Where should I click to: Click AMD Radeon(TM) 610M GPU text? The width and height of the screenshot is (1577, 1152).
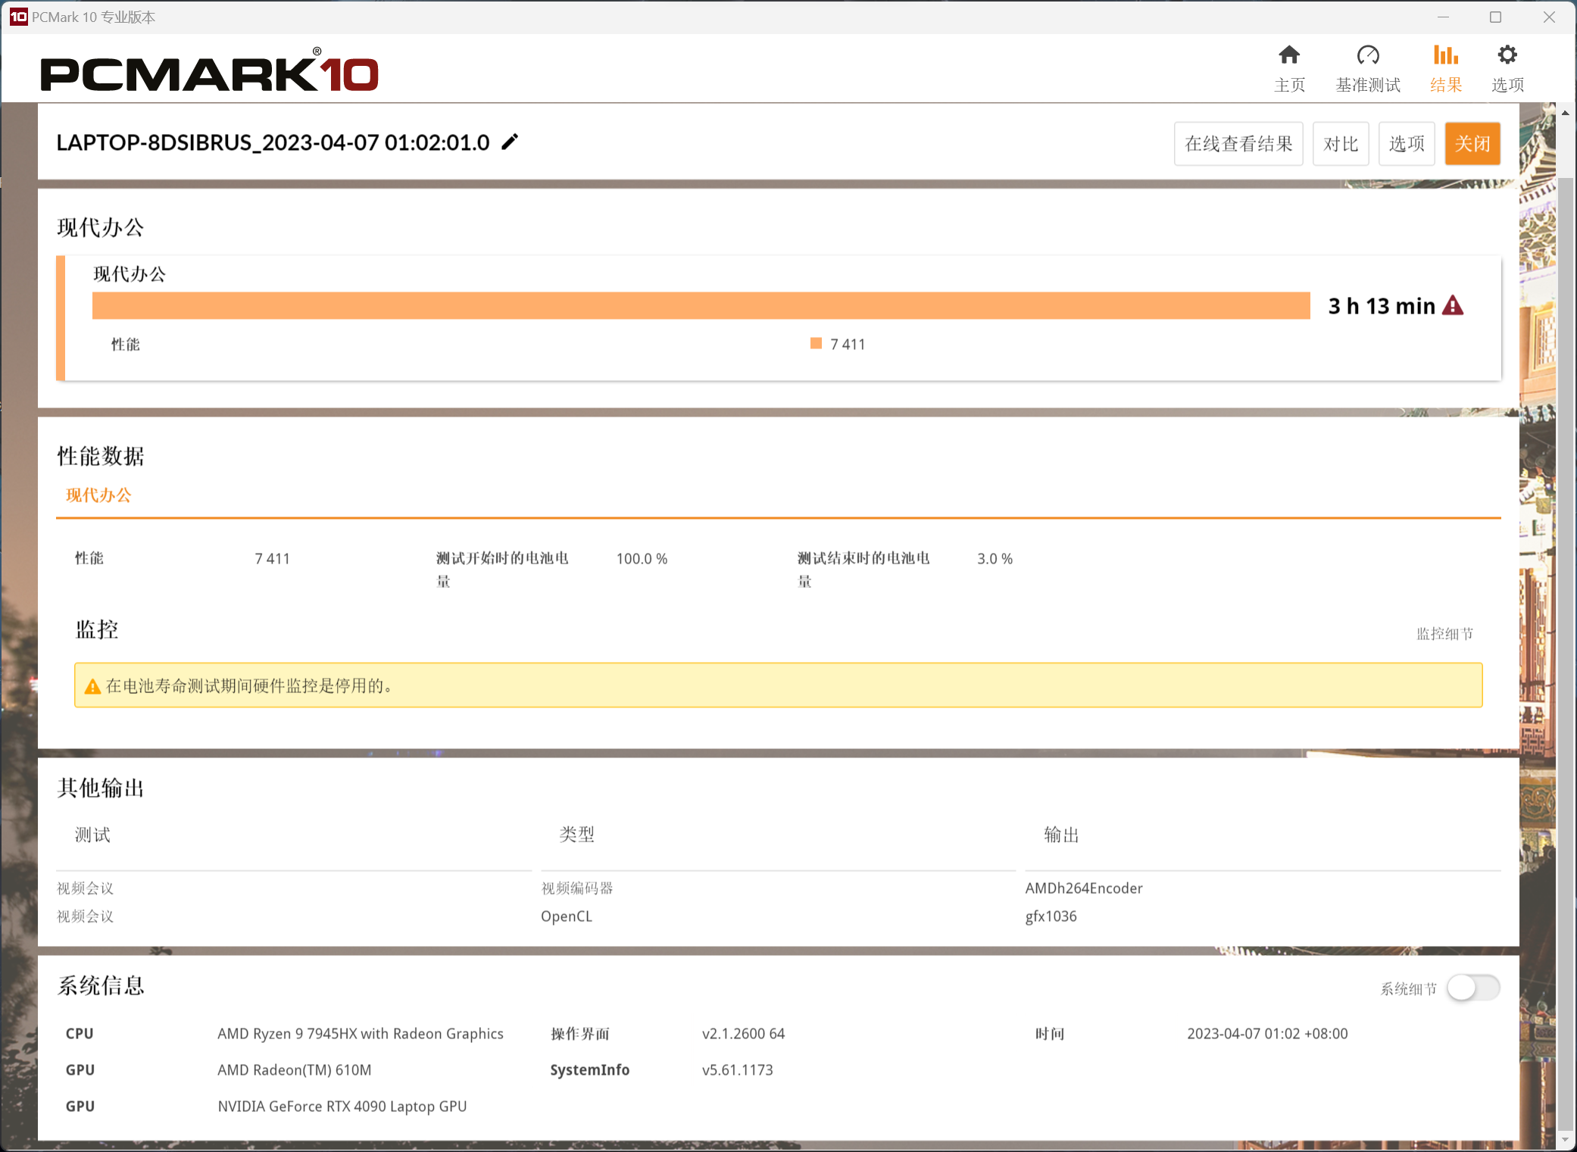click(x=295, y=1070)
